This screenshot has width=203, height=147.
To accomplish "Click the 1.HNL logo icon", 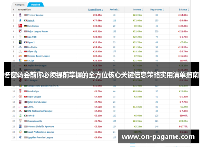I will click(20, 107).
